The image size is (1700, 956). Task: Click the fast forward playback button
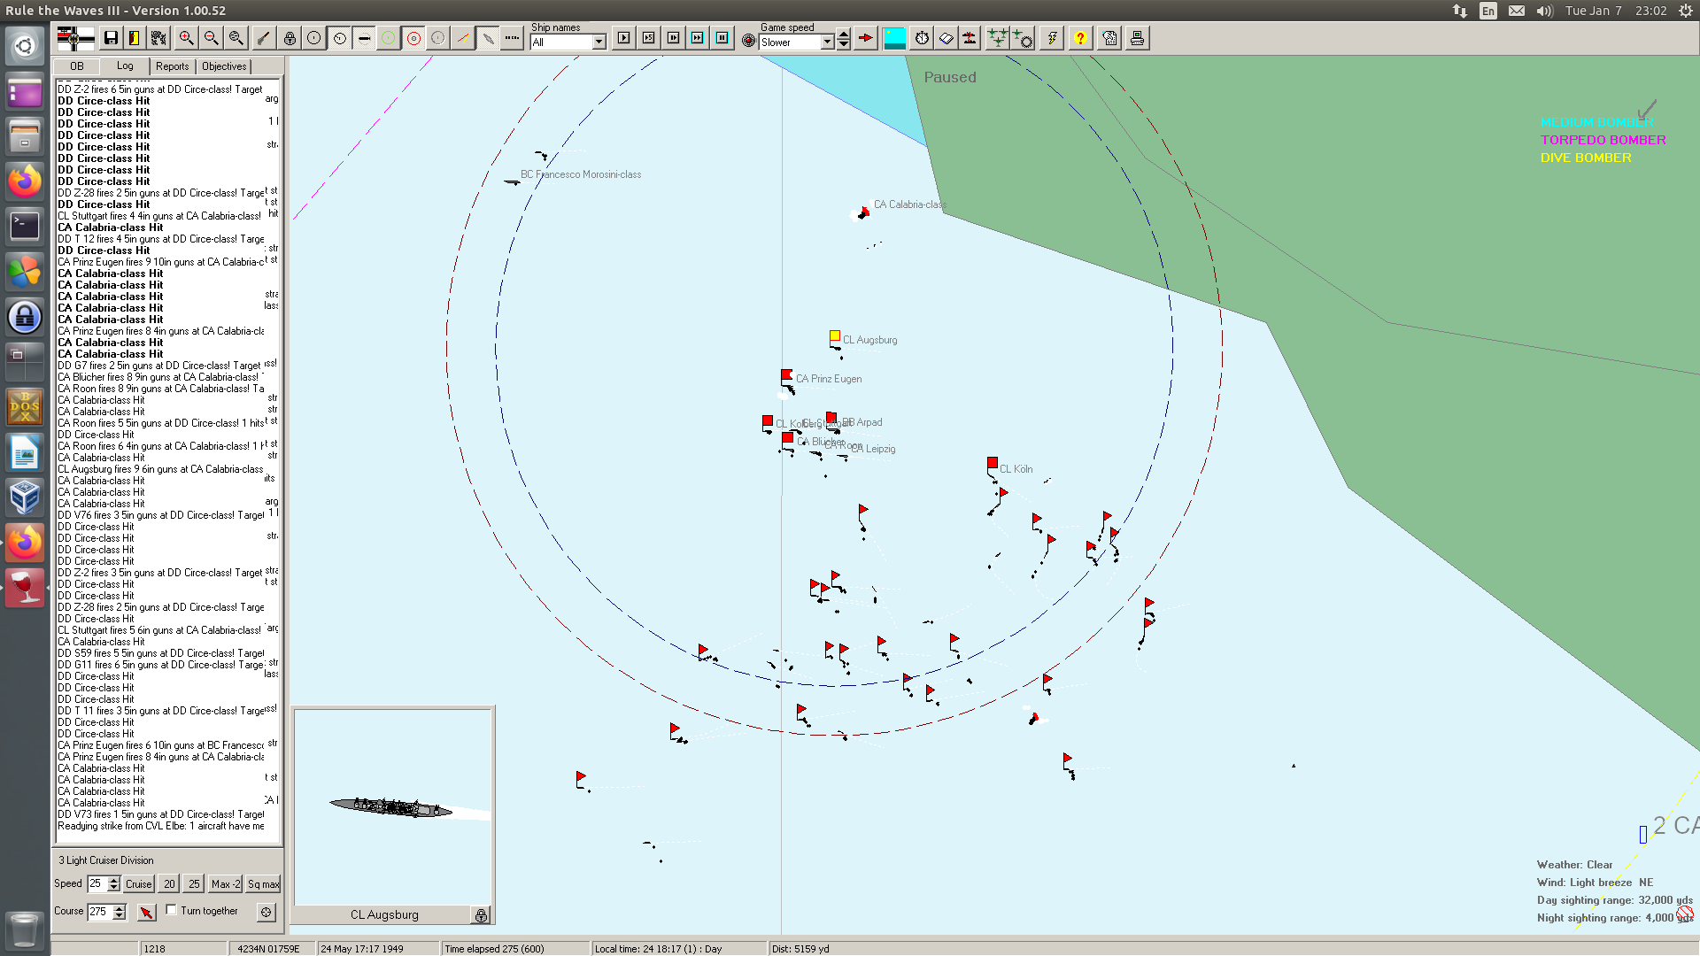tap(698, 38)
